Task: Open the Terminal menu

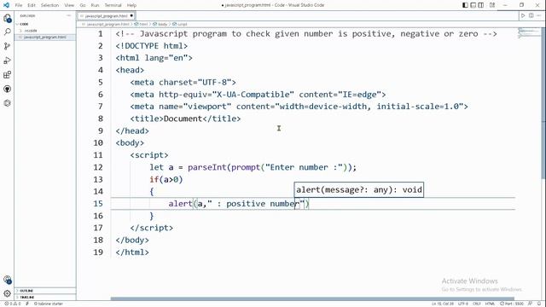Action: [x=113, y=5]
